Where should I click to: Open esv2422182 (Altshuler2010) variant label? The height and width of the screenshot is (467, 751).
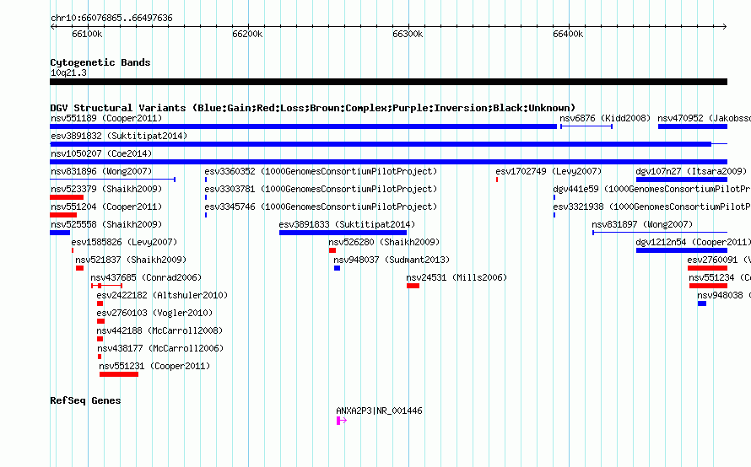click(162, 295)
